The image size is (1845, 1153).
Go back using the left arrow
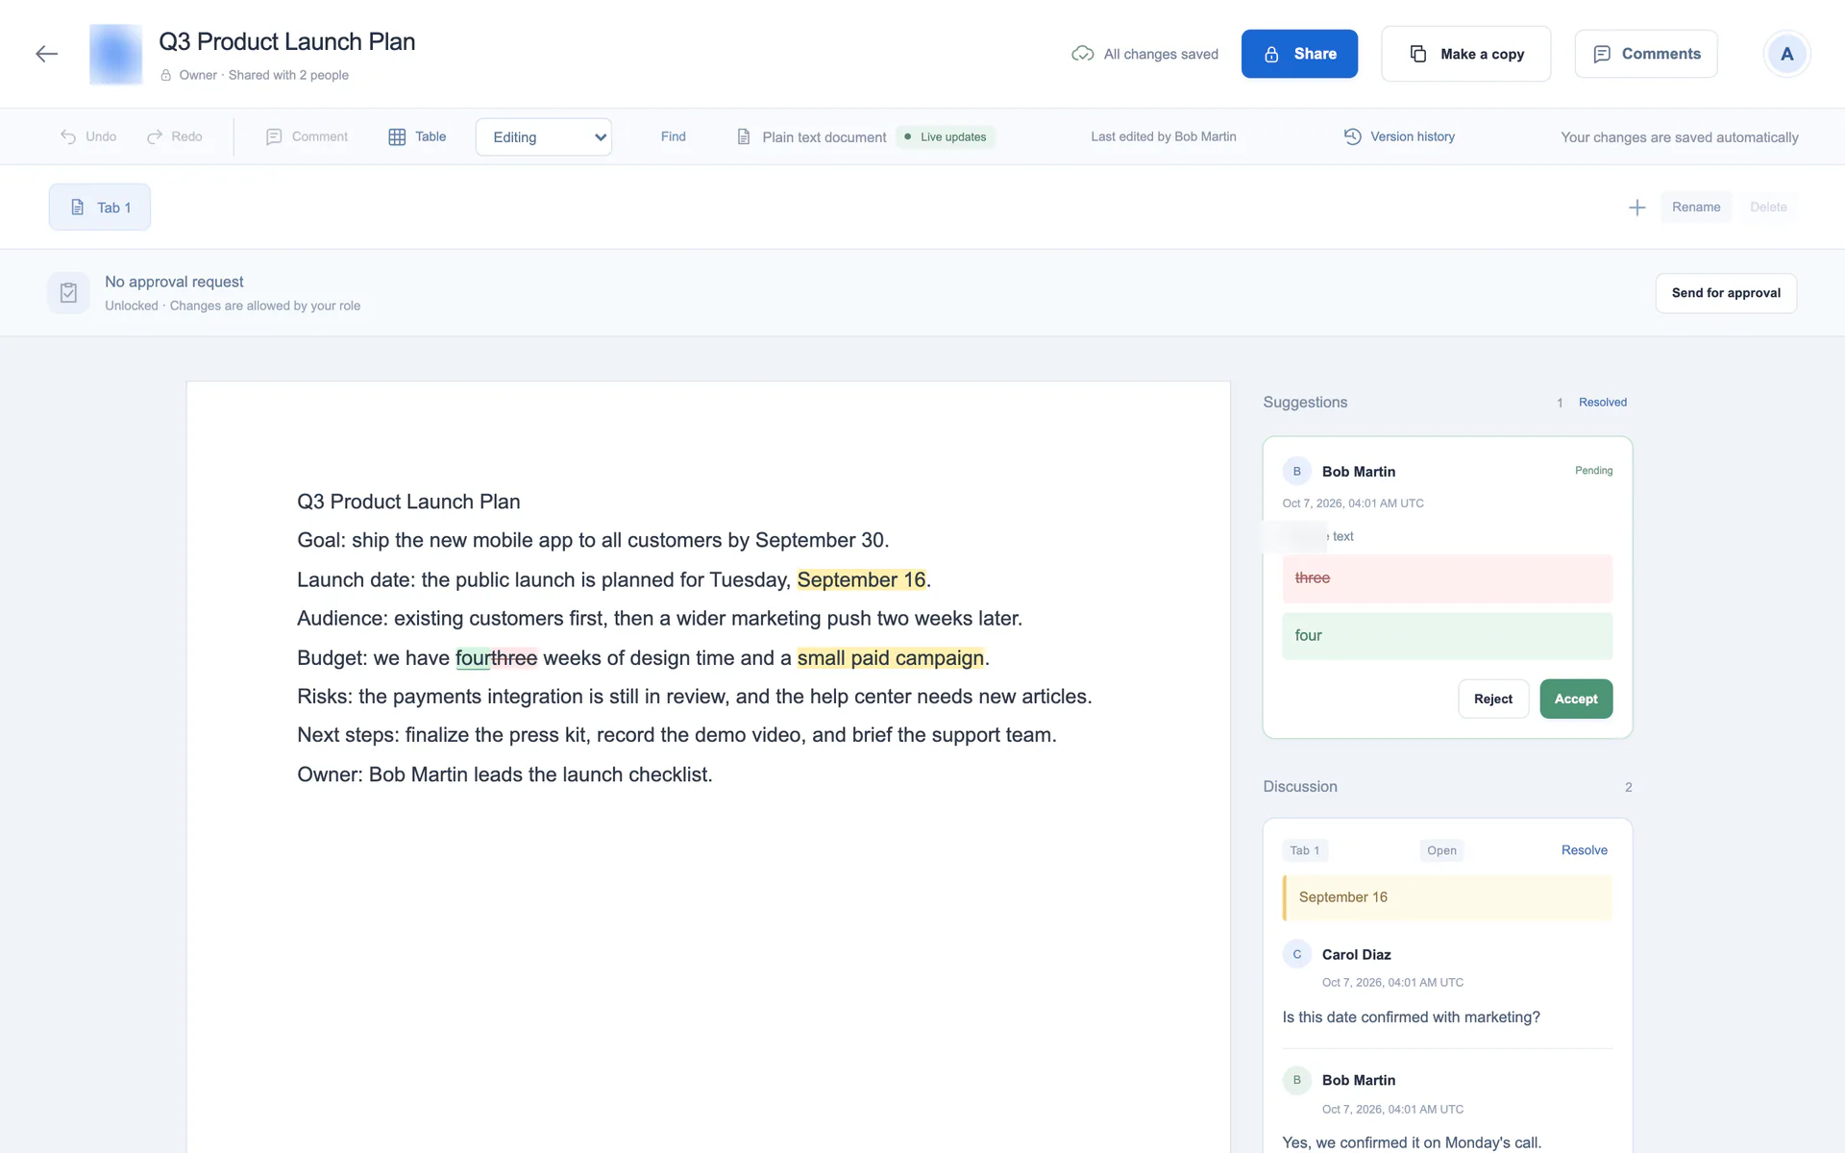tap(46, 54)
